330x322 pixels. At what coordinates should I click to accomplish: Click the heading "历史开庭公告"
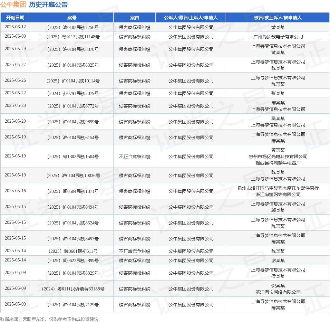click(x=48, y=5)
